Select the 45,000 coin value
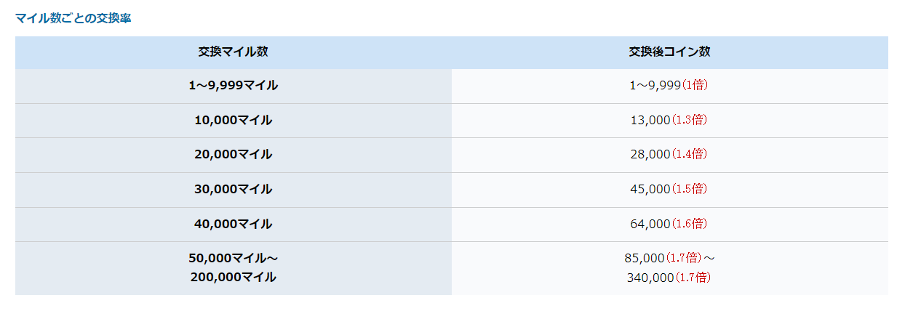Screen dimensions: 913x311 click(650, 189)
